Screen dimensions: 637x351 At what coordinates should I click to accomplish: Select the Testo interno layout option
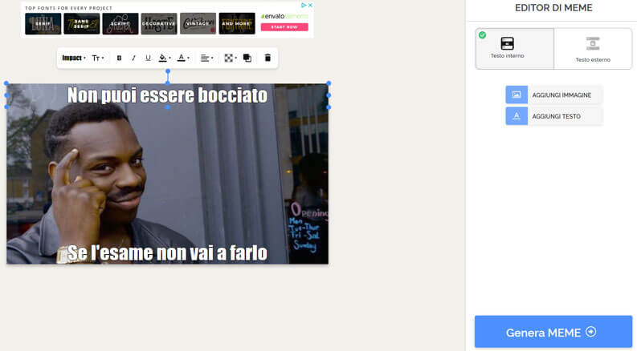coord(515,49)
